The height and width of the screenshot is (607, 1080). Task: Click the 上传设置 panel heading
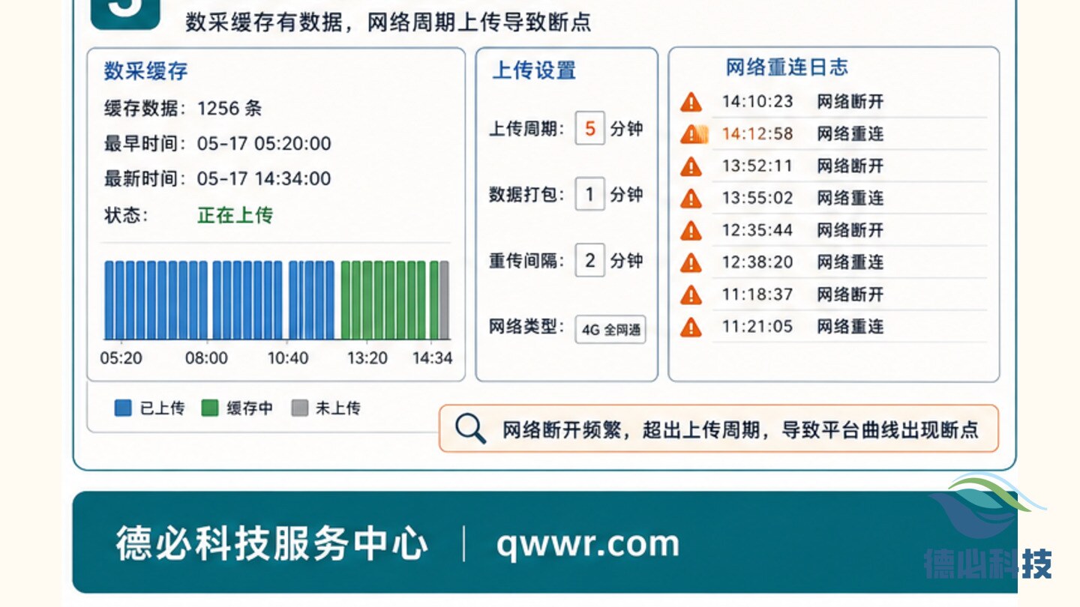coord(534,70)
